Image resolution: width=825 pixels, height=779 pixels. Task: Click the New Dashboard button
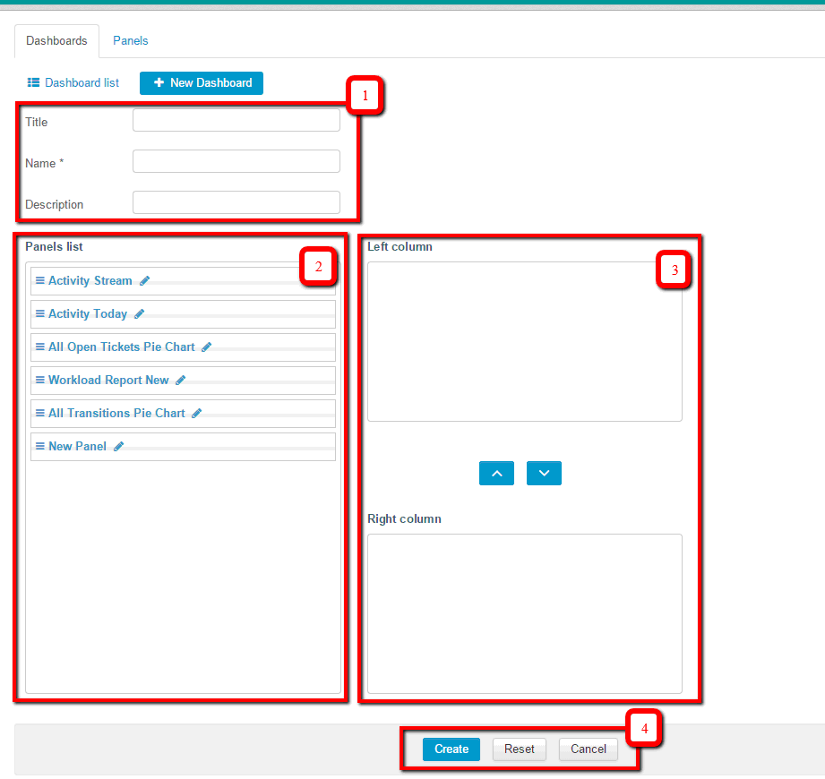click(x=202, y=83)
